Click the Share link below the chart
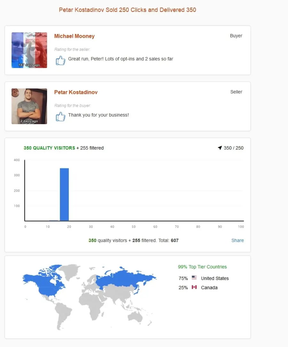 click(237, 240)
